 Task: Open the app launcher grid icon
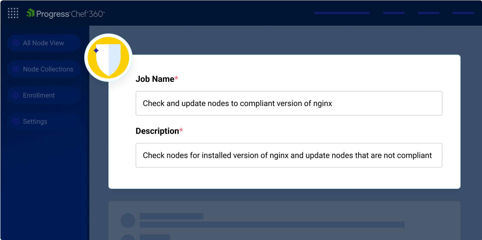click(13, 13)
